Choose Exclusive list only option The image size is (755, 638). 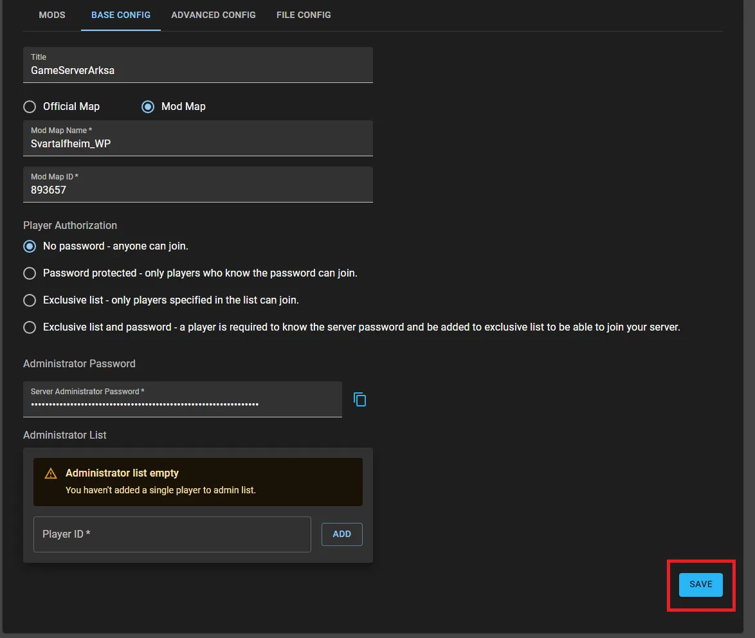[30, 300]
